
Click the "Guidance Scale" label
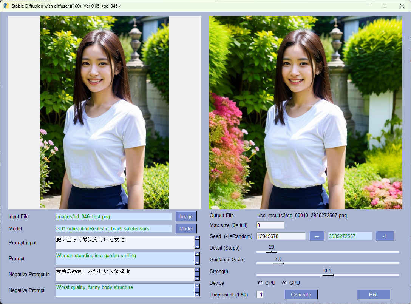coord(227,259)
